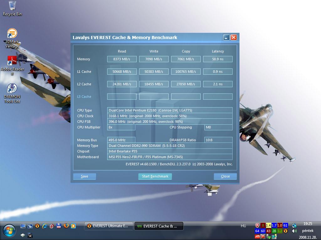321x240 pixels.
Task: Open the Recycle Bin desktop icon
Action: (12, 8)
